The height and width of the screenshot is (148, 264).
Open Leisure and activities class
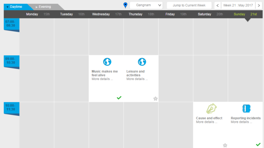135,73
